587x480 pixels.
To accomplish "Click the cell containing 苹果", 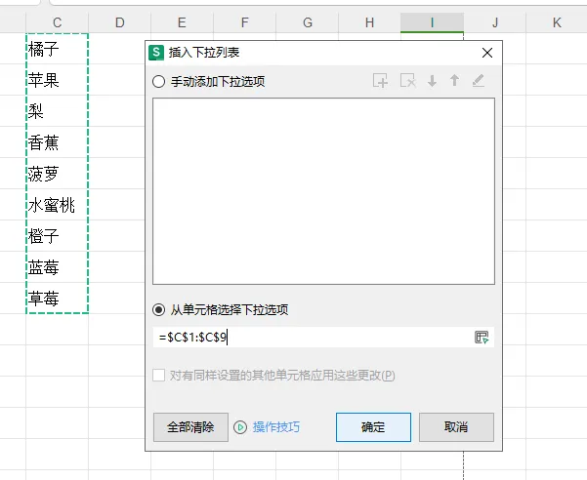I will pyautogui.click(x=57, y=80).
